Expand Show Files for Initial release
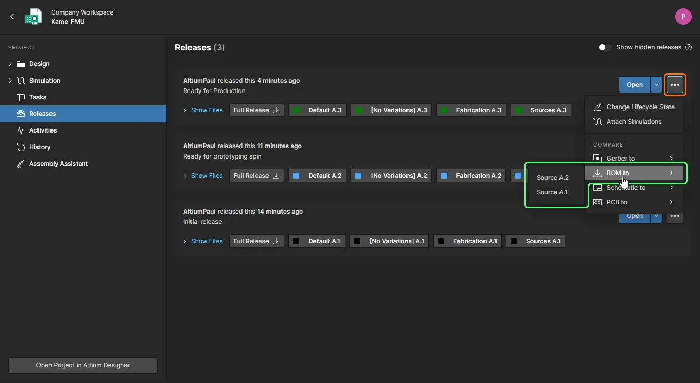The image size is (700, 383). coord(203,241)
